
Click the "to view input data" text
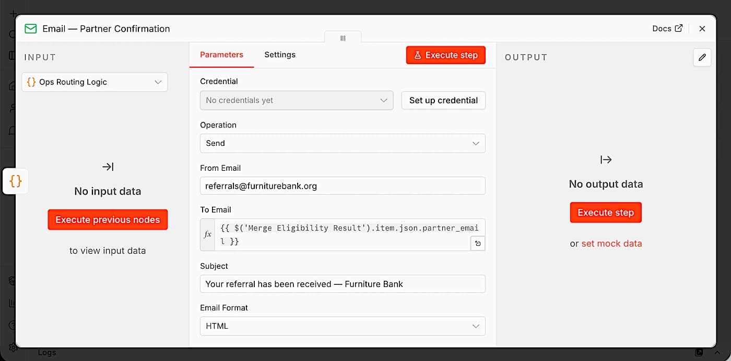(x=108, y=251)
